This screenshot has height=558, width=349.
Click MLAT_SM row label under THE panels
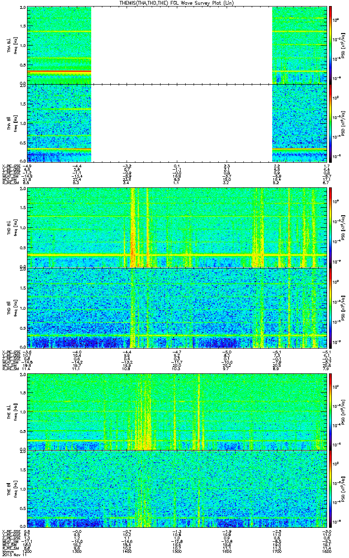tap(10, 542)
